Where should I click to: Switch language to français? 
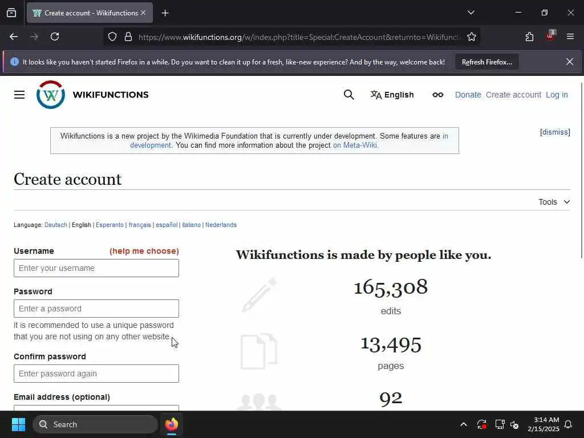140,225
